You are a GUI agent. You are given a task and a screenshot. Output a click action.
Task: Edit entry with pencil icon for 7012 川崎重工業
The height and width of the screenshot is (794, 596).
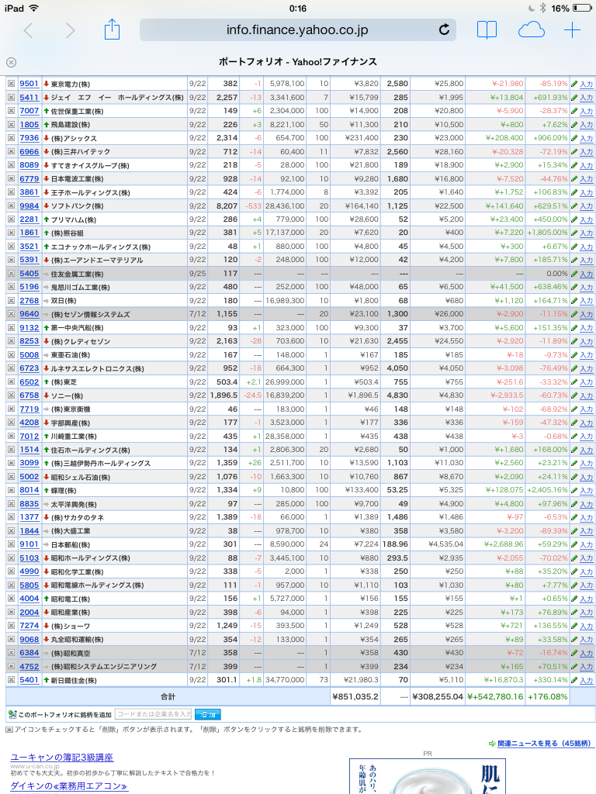pyautogui.click(x=574, y=437)
